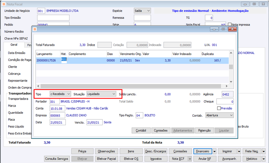Click the Duplicata cell 165 /
The image size is (269, 163).
(215, 60)
